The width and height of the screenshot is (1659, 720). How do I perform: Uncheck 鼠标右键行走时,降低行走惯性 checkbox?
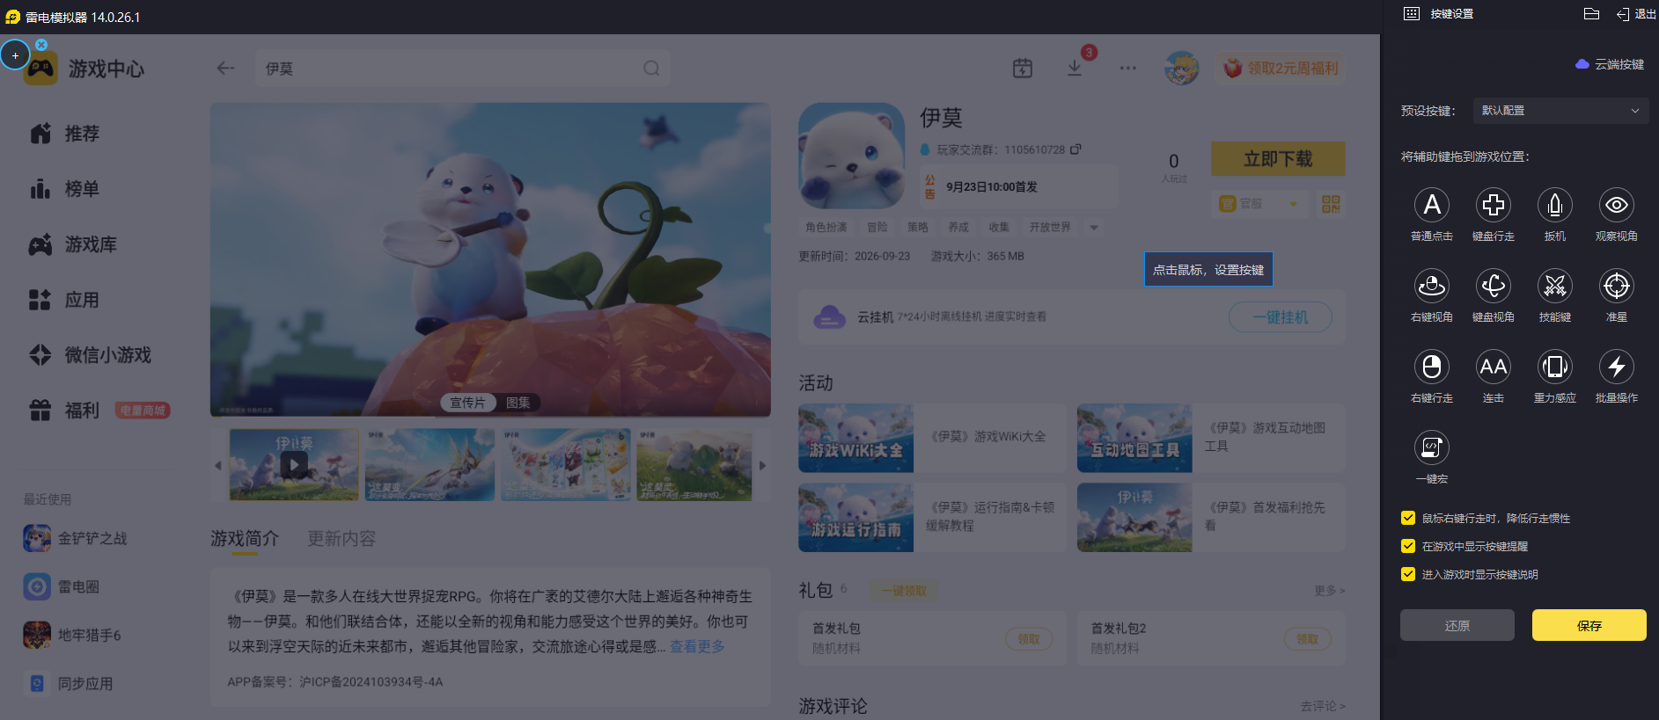(1408, 518)
